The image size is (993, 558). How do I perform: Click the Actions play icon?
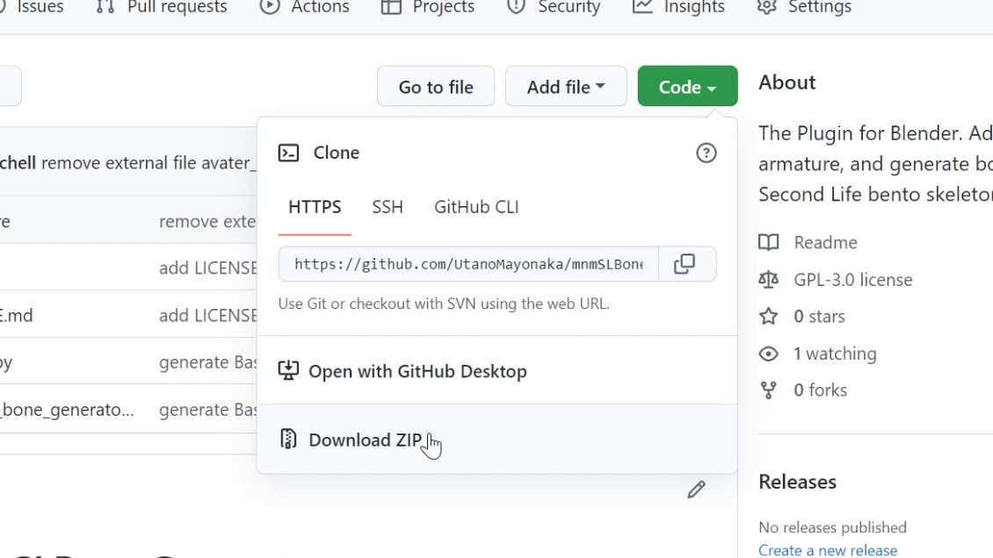(x=270, y=6)
